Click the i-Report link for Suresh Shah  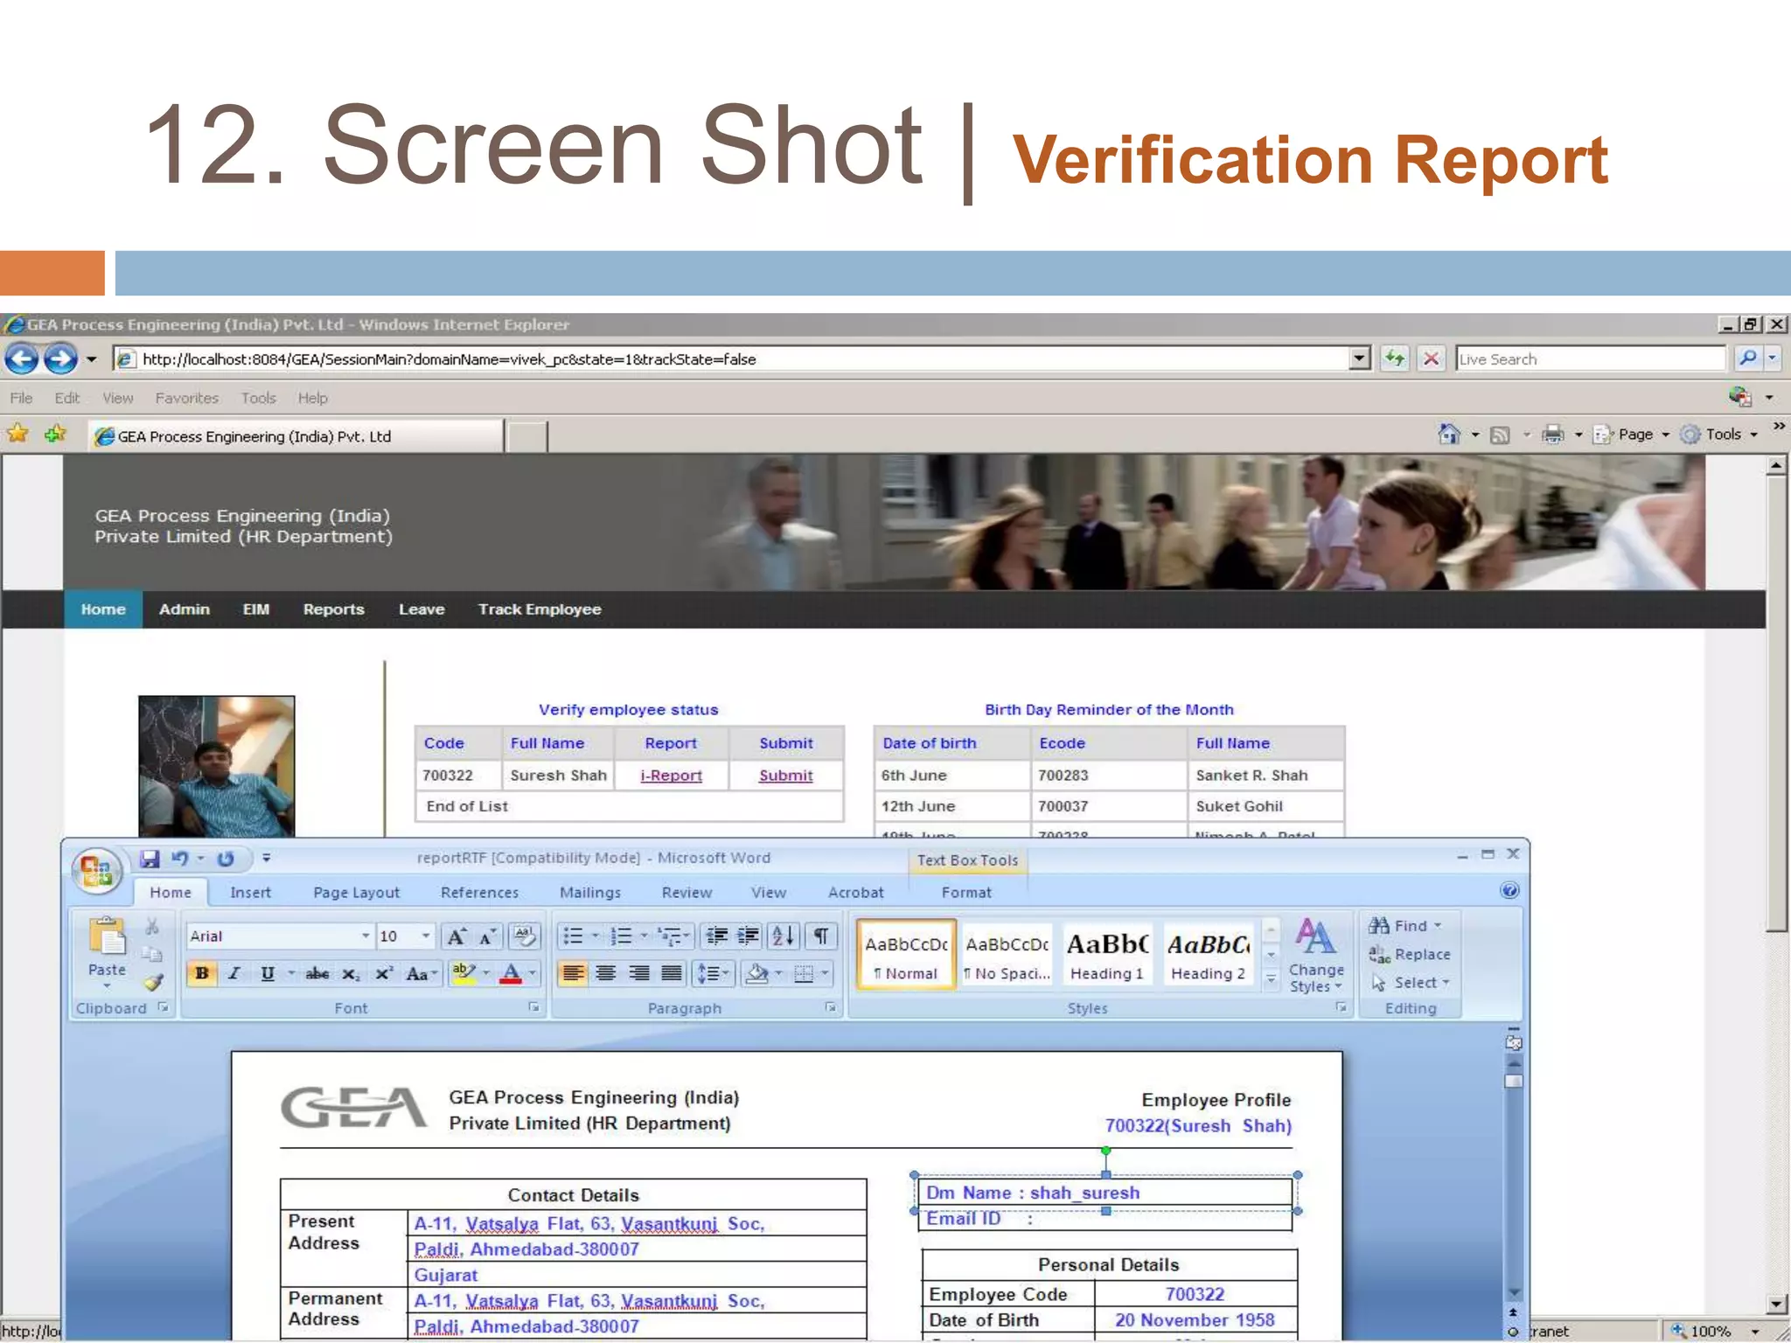[672, 776]
